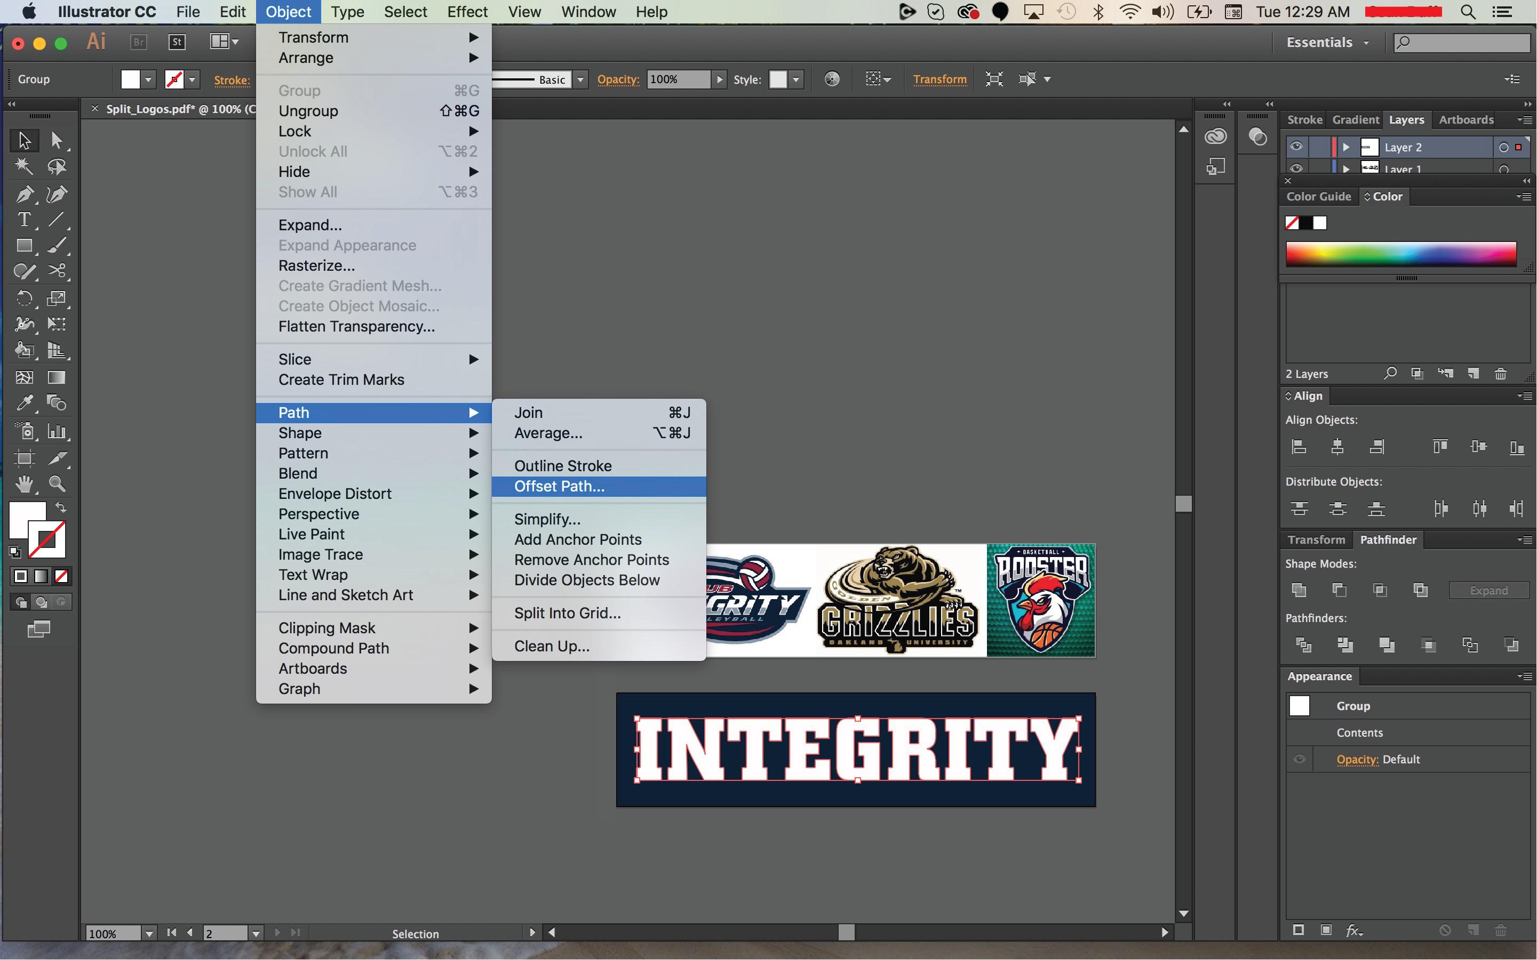Click the white swatch in Color panel
Screen dimensions: 1537x960
[1320, 223]
